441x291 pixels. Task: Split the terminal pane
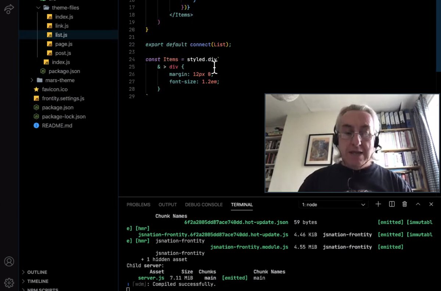pos(391,204)
